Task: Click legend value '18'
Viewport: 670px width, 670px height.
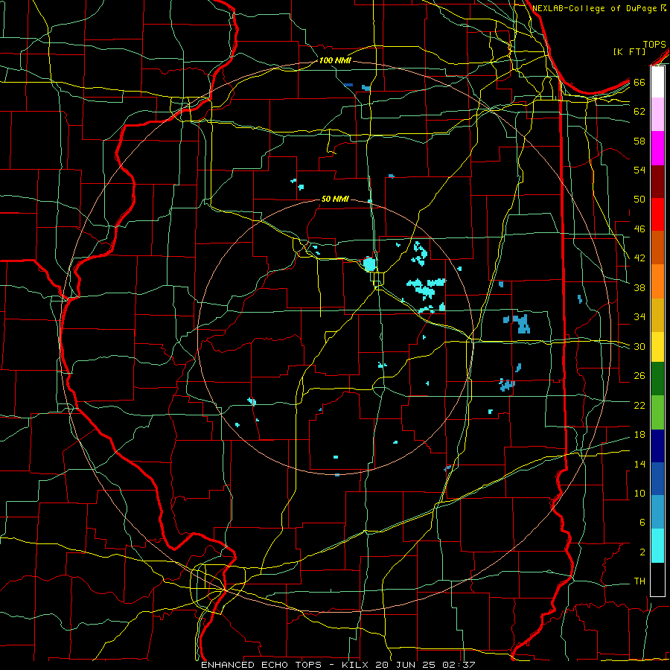Action: (x=639, y=435)
